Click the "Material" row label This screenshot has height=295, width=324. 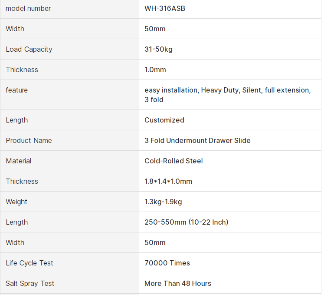[19, 161]
